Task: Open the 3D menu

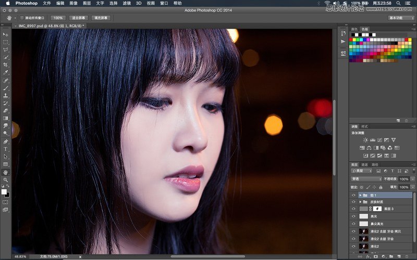Action: tap(139, 3)
